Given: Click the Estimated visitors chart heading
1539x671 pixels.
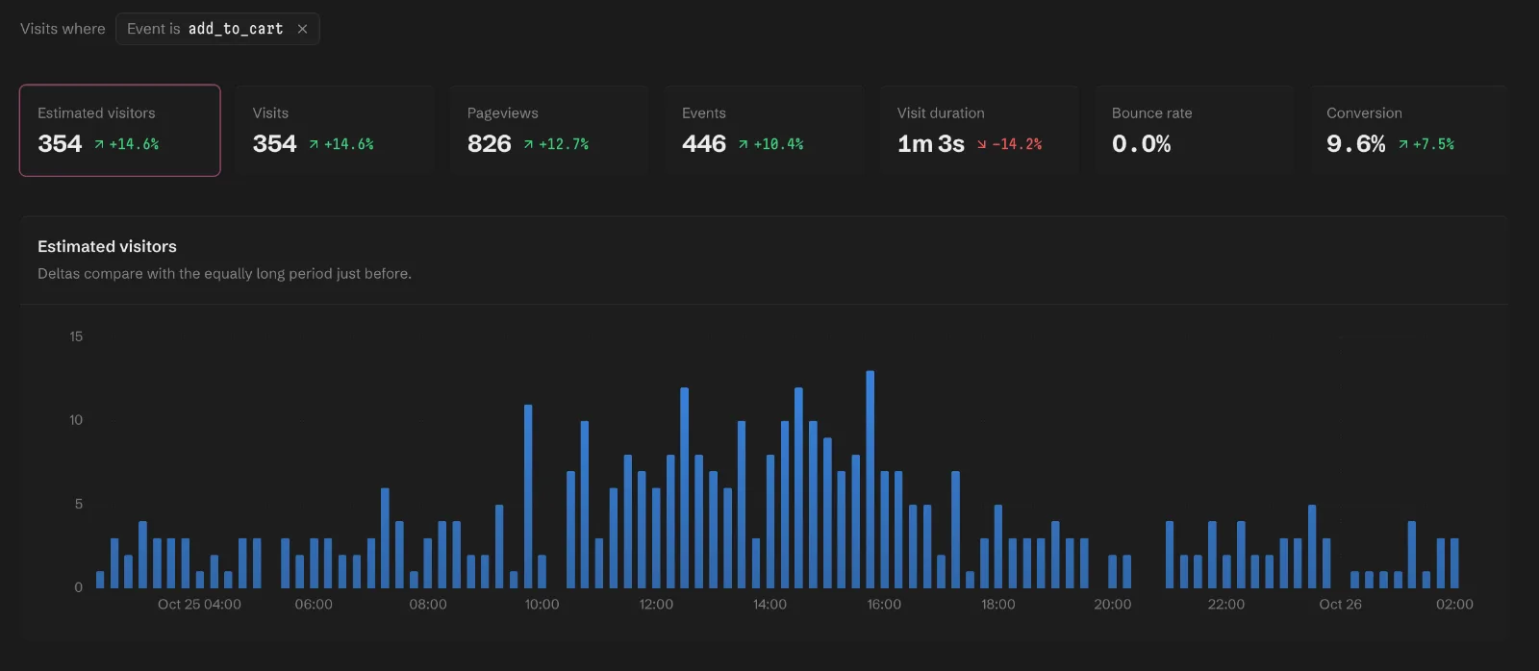Looking at the screenshot, I should tap(107, 247).
